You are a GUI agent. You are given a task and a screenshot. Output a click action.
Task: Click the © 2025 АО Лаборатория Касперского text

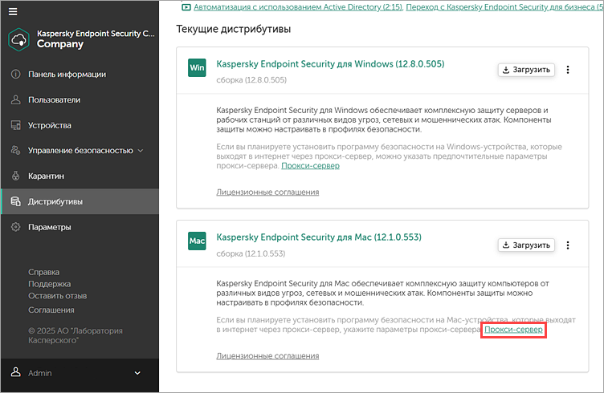pyautogui.click(x=75, y=335)
